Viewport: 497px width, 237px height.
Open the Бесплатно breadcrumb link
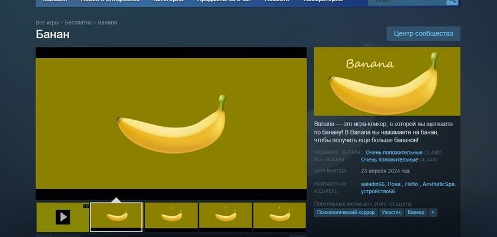[x=78, y=23]
